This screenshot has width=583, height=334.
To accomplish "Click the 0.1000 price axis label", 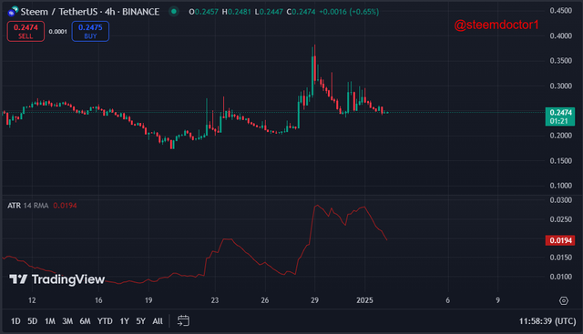I will point(561,186).
